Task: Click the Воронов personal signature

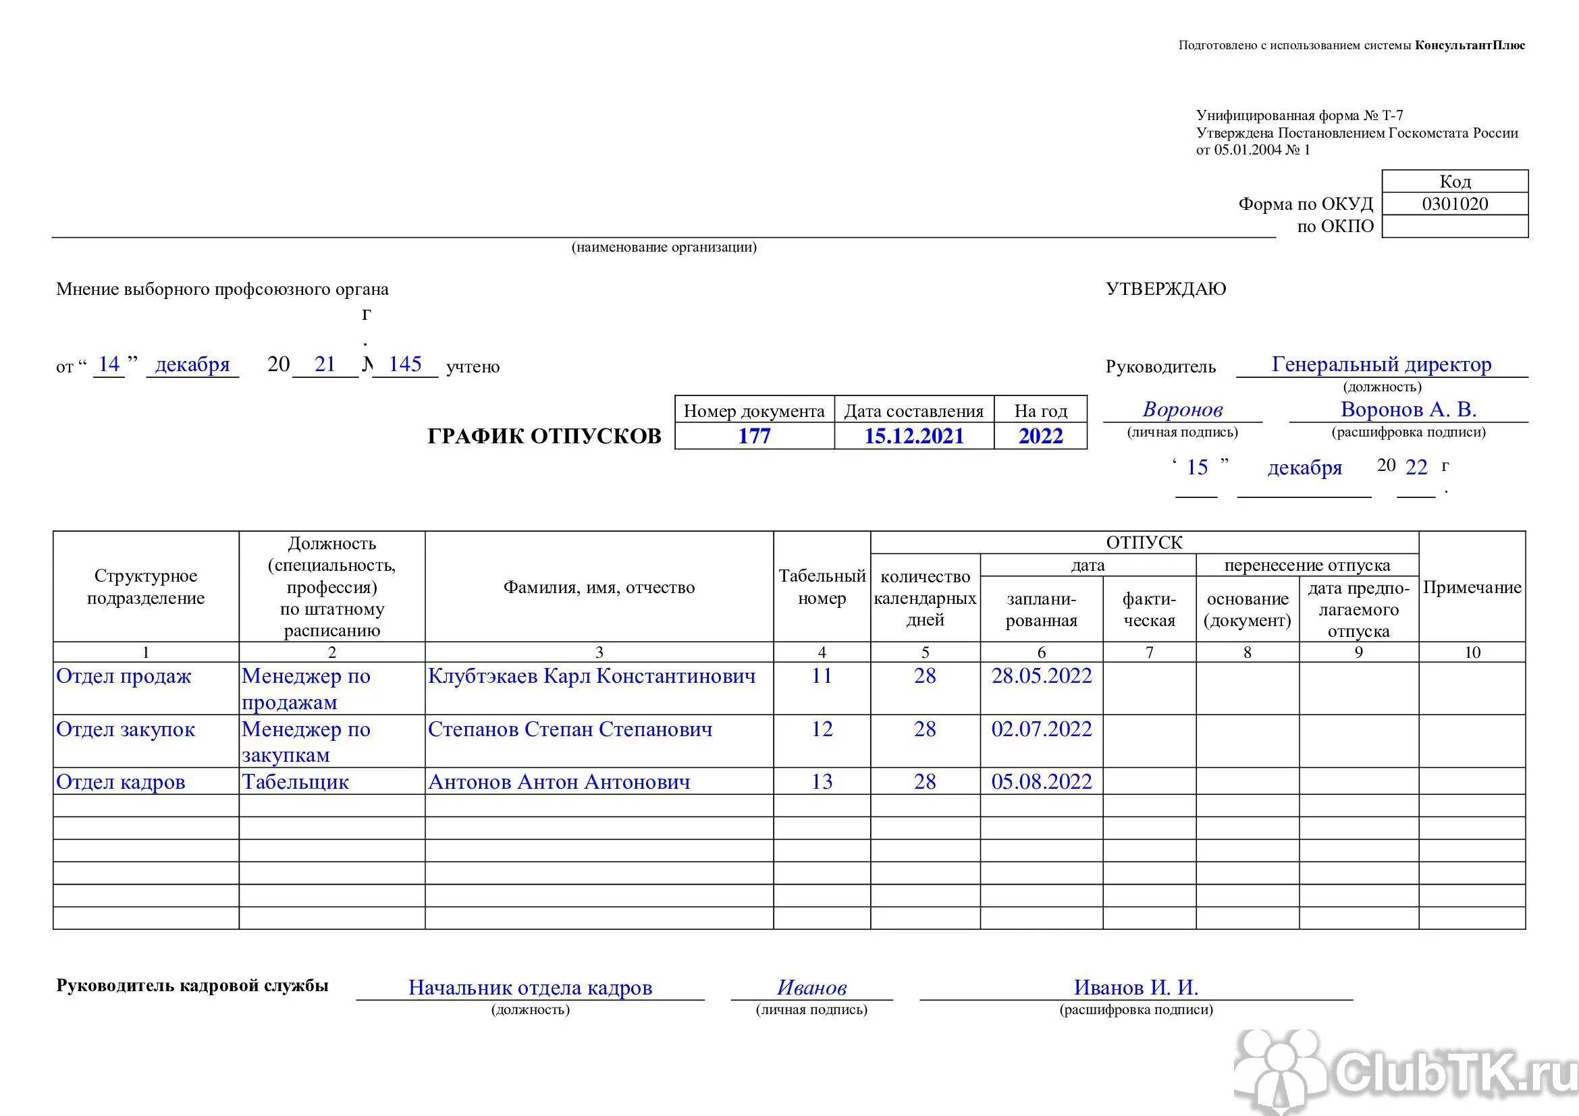Action: (x=1182, y=410)
